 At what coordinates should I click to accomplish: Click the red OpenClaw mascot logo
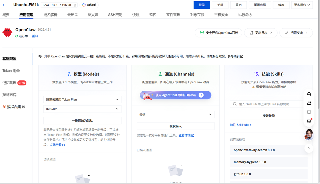tap(7, 33)
